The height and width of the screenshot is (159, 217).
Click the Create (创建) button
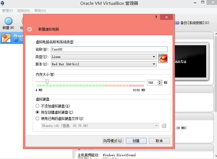[x=136, y=141]
